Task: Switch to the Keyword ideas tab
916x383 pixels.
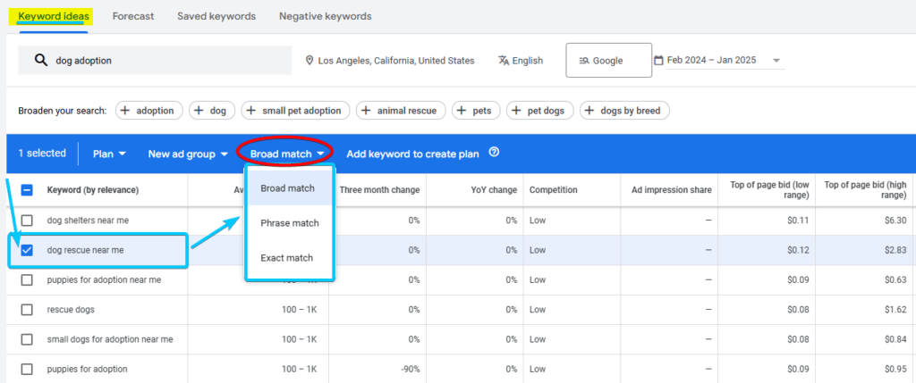Action: point(54,16)
